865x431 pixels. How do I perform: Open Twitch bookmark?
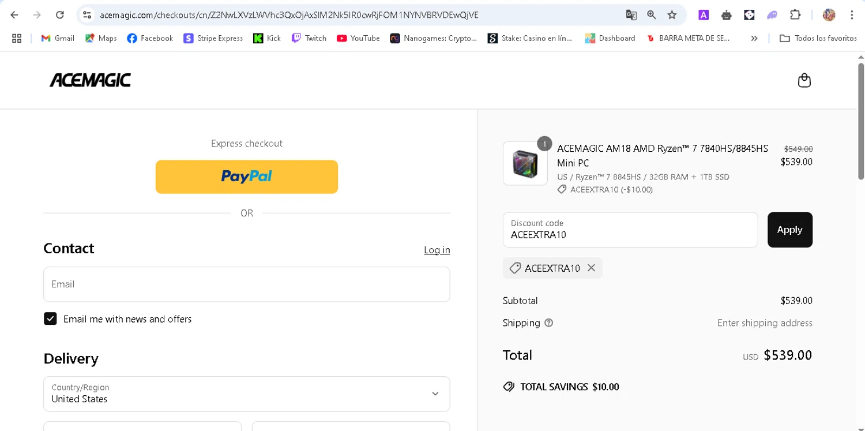click(x=309, y=38)
